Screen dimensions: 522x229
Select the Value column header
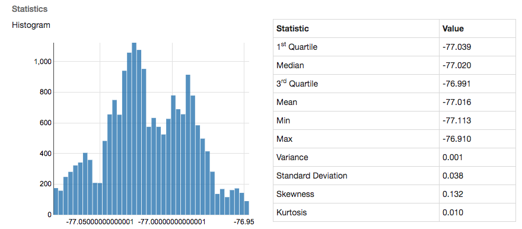pyautogui.click(x=453, y=28)
